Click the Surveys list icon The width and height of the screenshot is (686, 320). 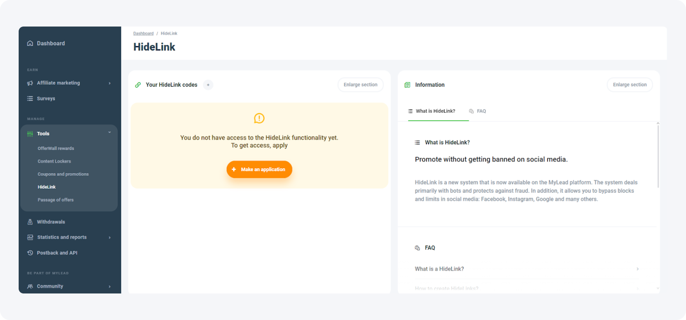pyautogui.click(x=30, y=99)
